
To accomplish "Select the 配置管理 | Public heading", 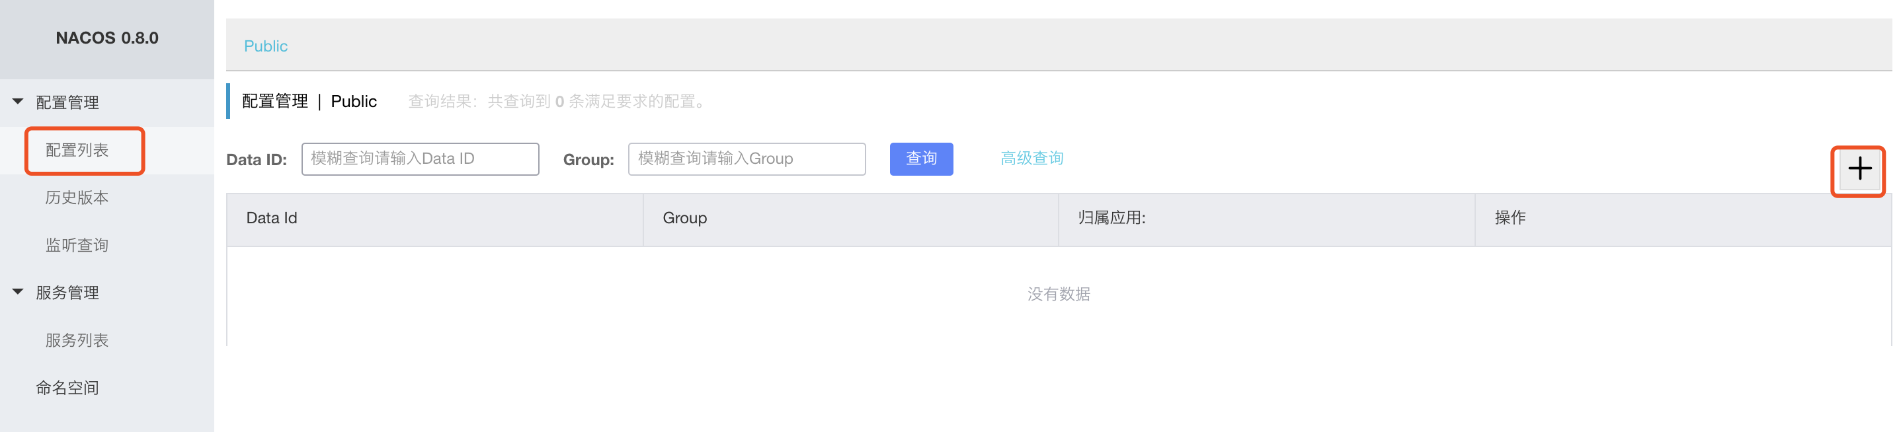I will (x=306, y=101).
